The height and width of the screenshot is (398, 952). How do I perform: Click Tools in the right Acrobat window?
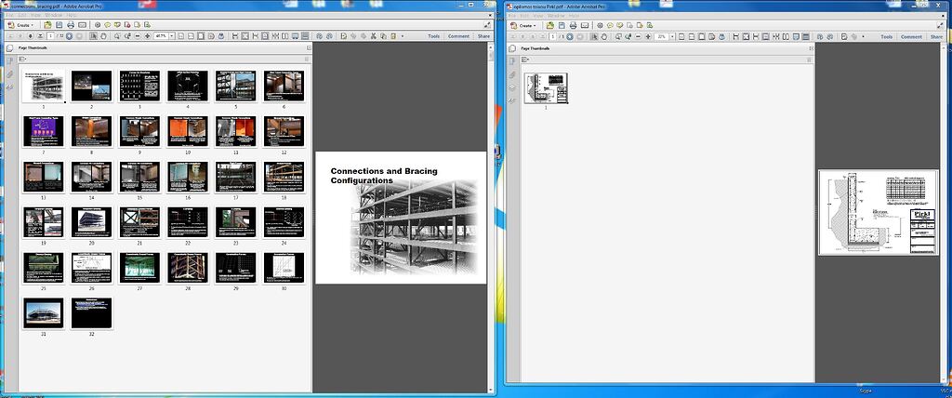pos(886,36)
